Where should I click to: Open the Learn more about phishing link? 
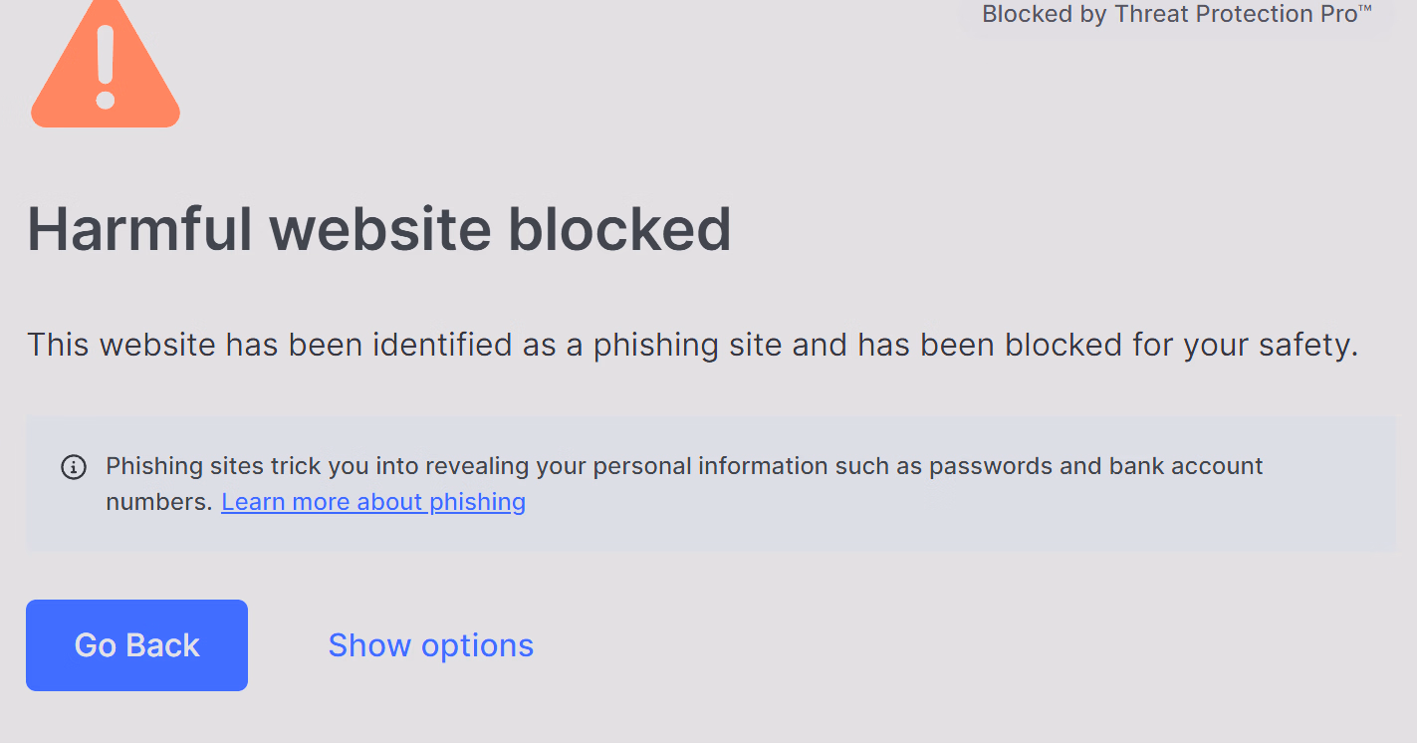(x=373, y=502)
